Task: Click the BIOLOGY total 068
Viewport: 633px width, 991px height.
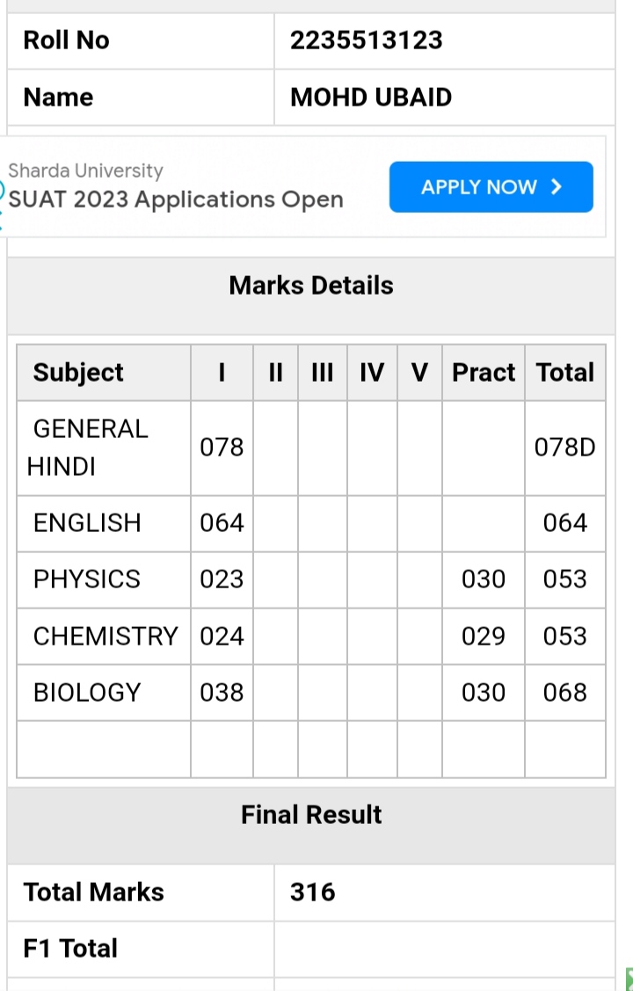Action: pos(564,692)
